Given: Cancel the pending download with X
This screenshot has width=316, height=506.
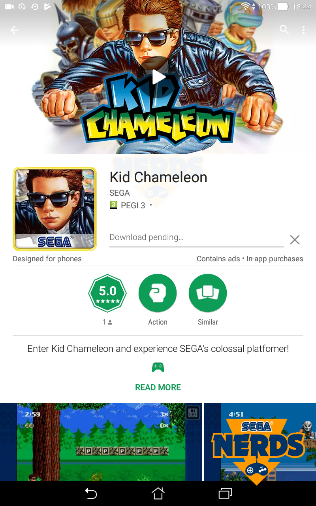Looking at the screenshot, I should click(x=295, y=240).
